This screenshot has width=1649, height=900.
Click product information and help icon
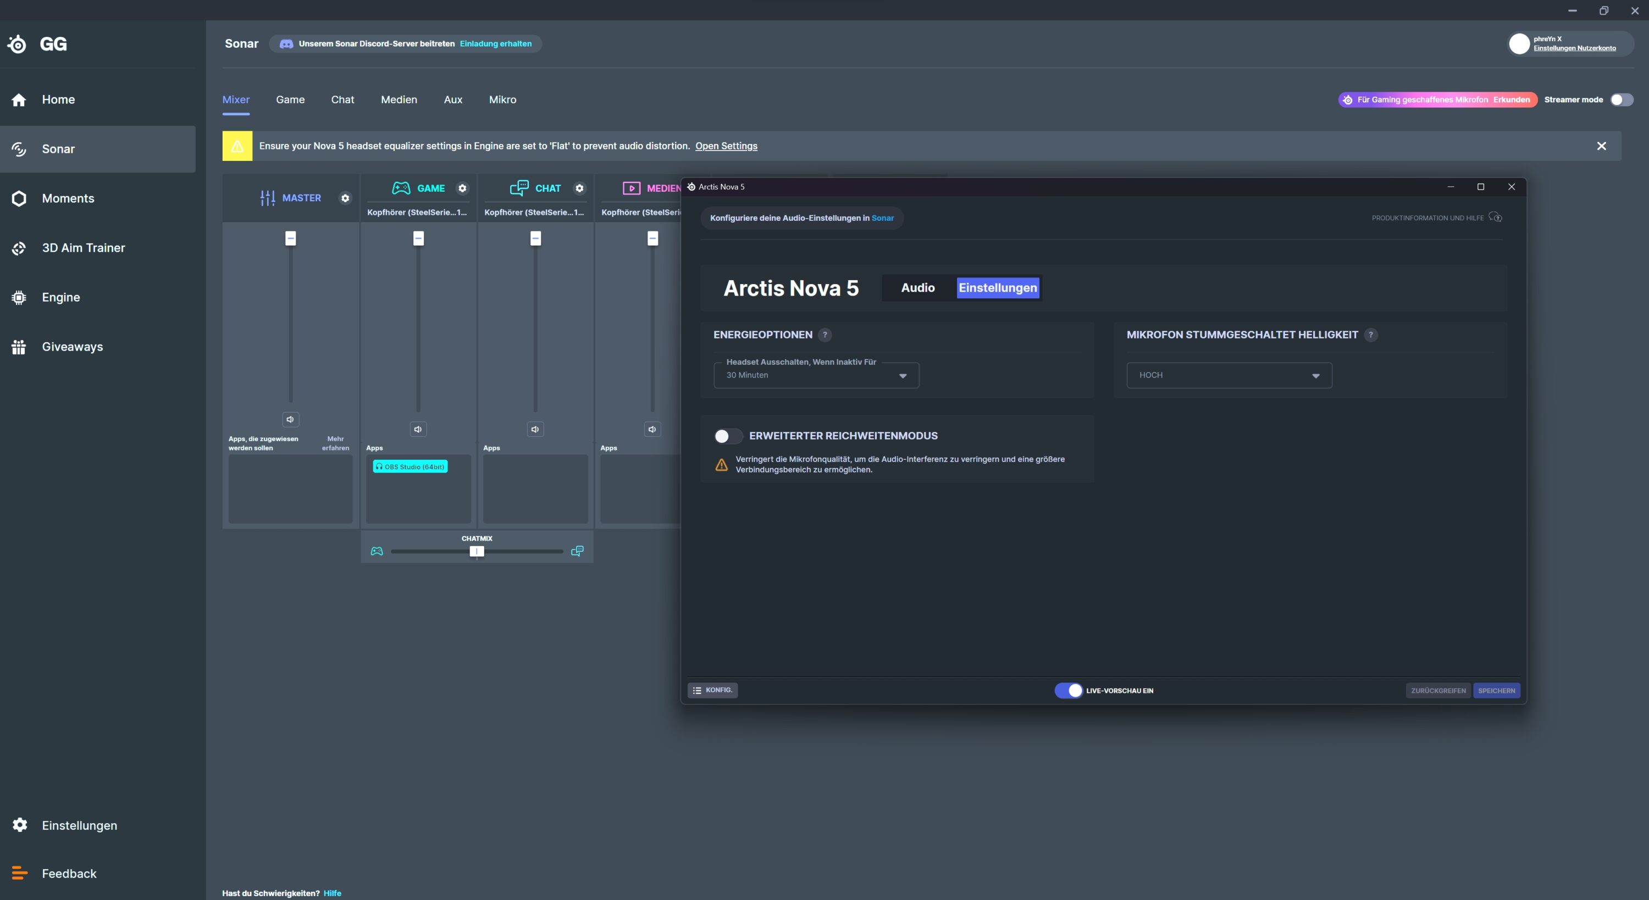click(x=1495, y=218)
